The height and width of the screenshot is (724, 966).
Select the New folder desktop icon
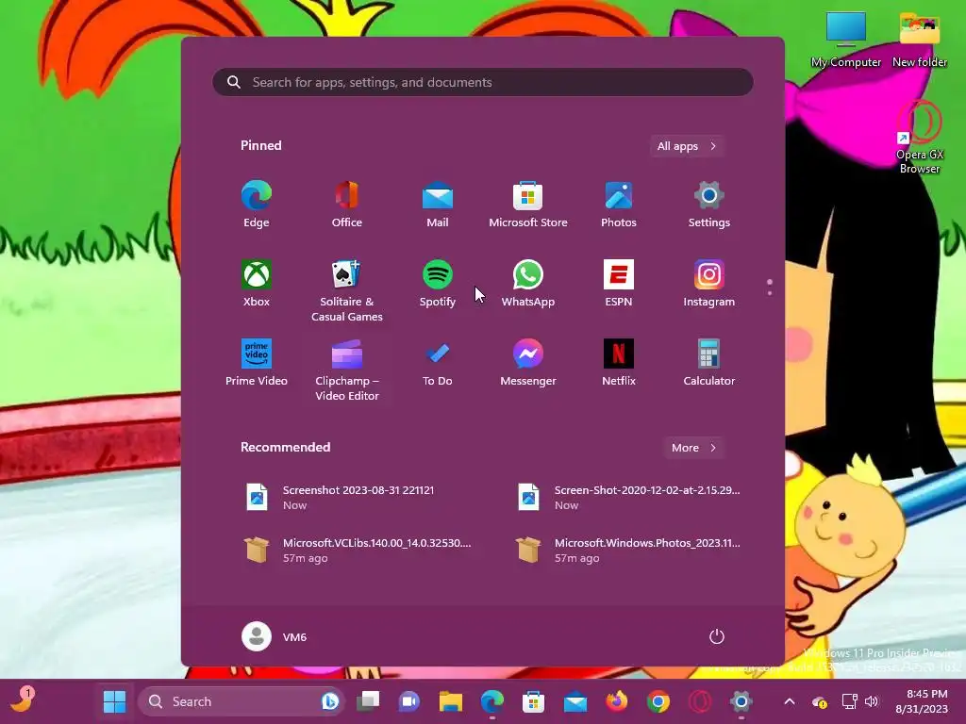click(920, 39)
